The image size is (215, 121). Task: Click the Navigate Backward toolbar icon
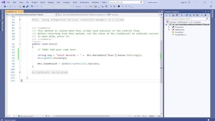(x=5, y=6)
